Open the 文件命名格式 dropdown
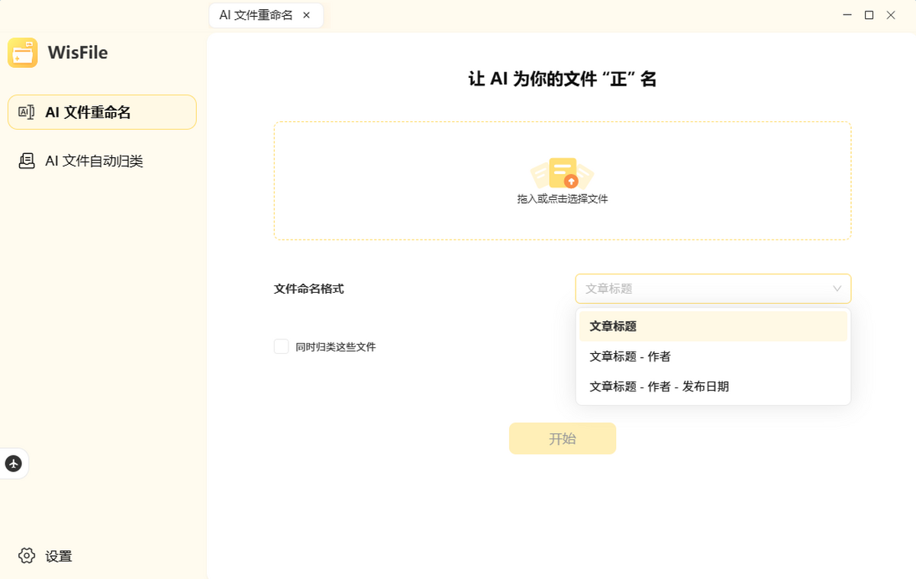The image size is (916, 579). 713,288
